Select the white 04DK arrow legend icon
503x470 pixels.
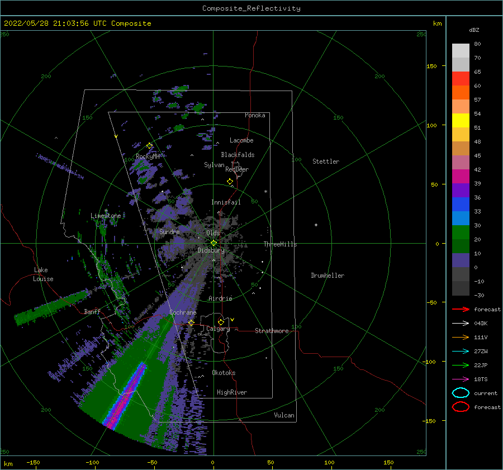461,323
